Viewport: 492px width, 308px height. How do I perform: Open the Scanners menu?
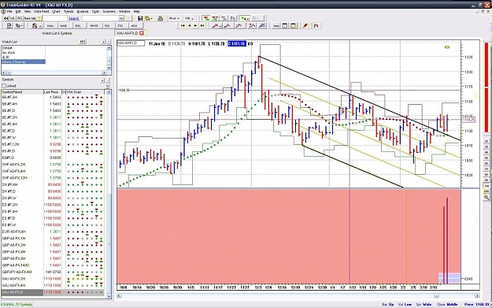point(109,11)
